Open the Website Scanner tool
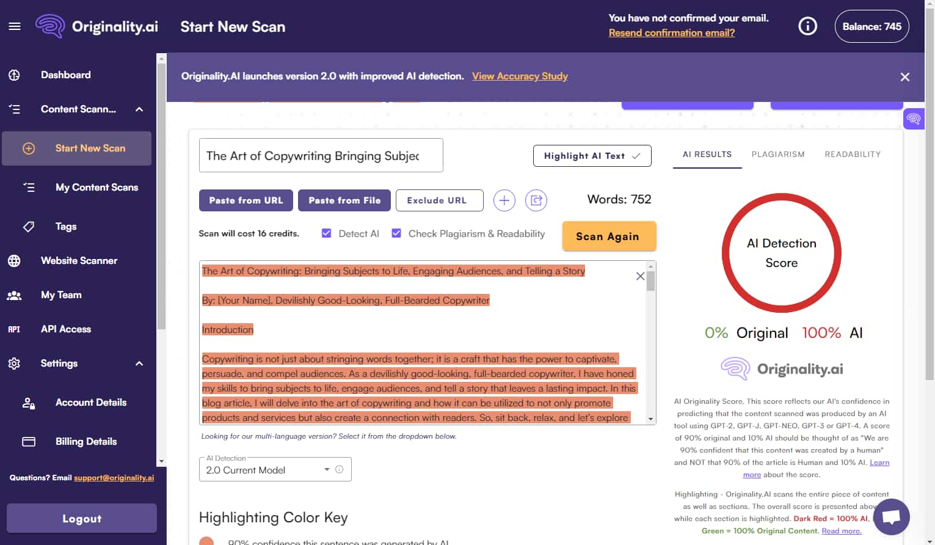The width and height of the screenshot is (935, 545). click(79, 260)
